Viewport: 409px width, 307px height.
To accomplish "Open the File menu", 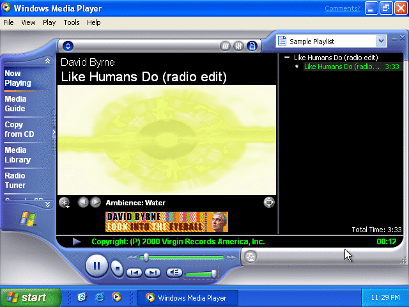I will (8, 22).
